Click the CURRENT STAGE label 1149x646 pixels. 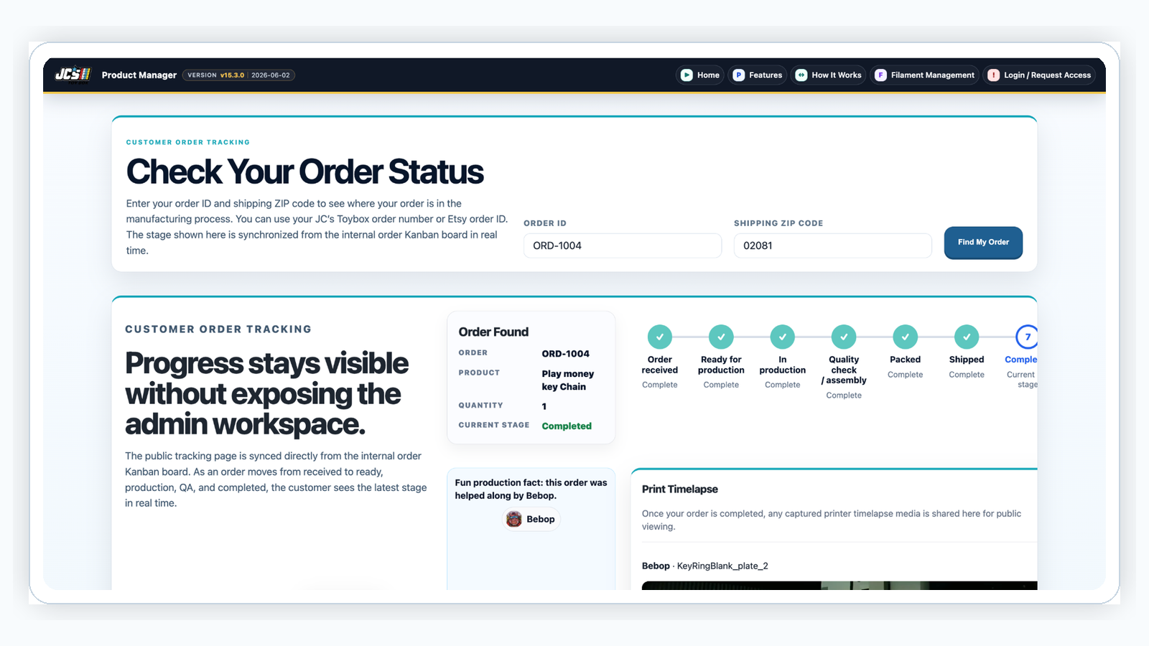[494, 425]
